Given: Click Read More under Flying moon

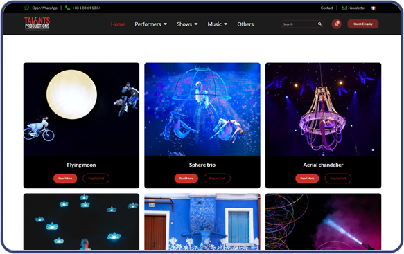Looking at the screenshot, I should click(65, 179).
